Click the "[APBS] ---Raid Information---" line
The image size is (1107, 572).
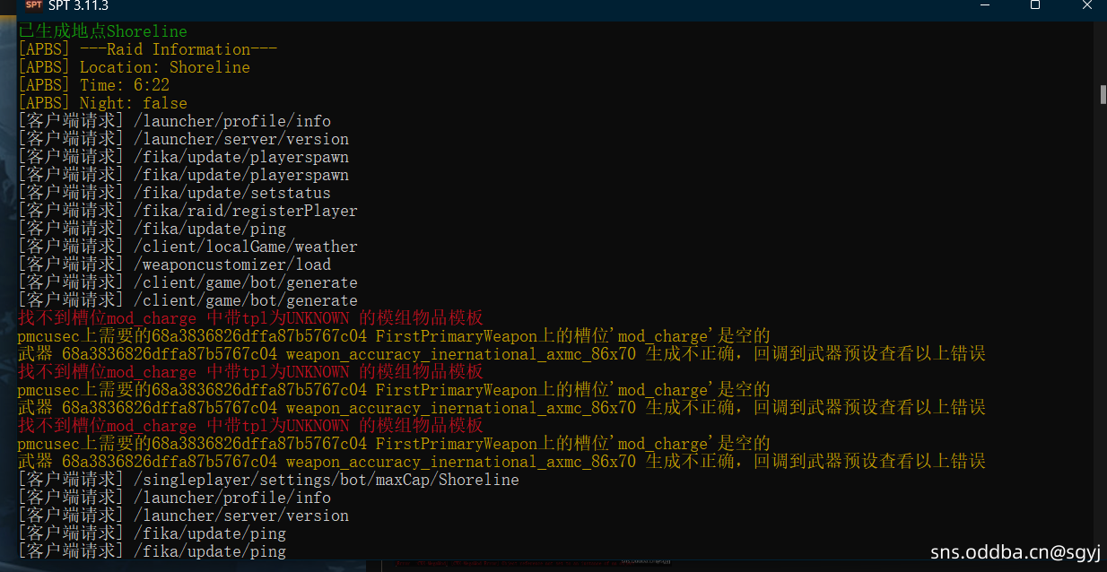[x=148, y=49]
